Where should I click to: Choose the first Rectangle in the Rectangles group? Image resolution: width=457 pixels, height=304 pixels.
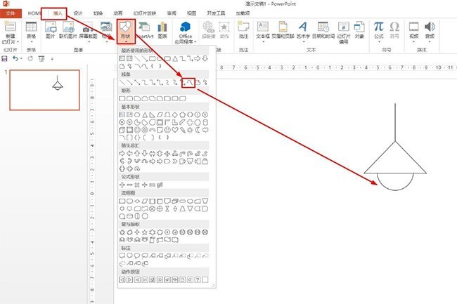click(x=122, y=98)
